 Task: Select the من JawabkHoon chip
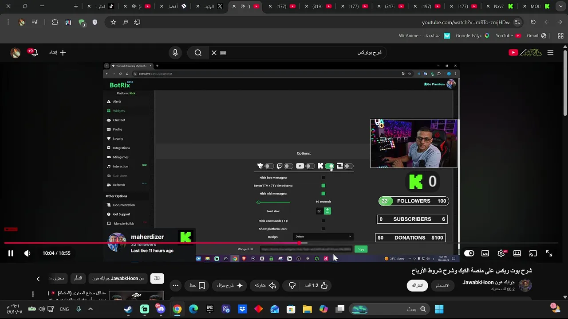click(118, 278)
